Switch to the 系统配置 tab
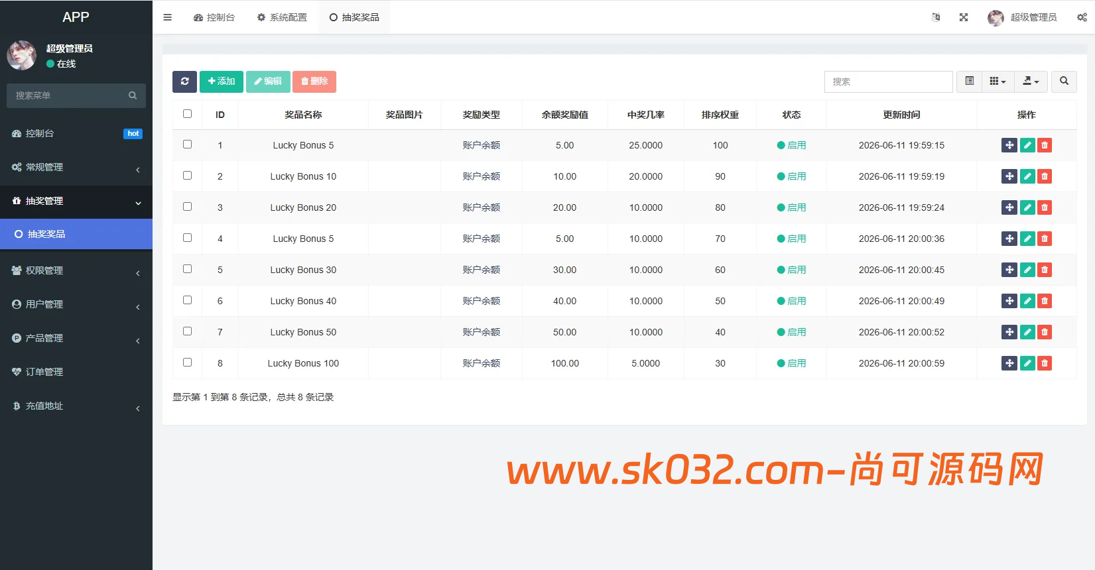The image size is (1095, 570). point(282,17)
